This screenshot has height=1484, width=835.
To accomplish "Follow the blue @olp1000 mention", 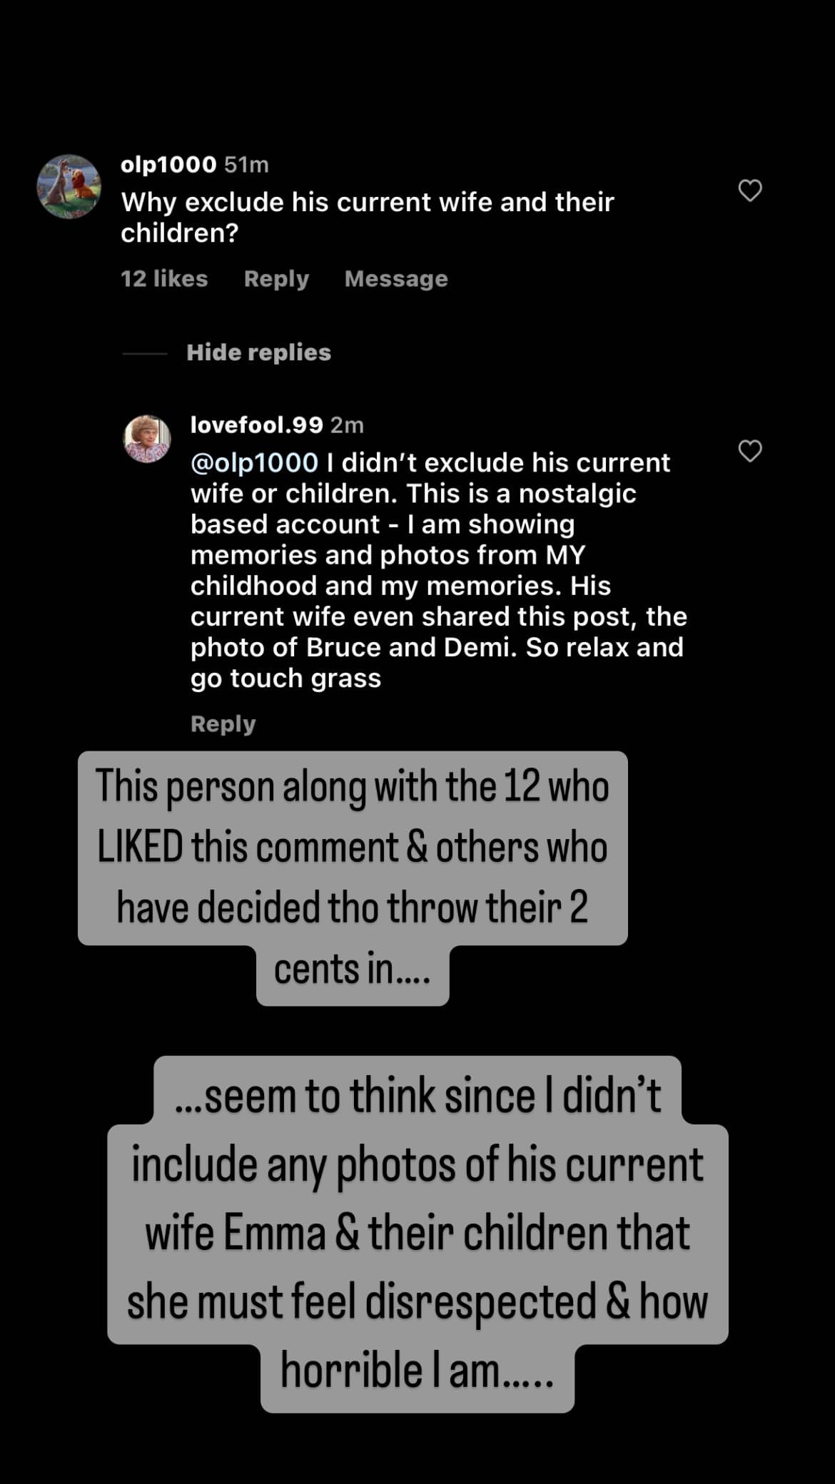I will (254, 463).
